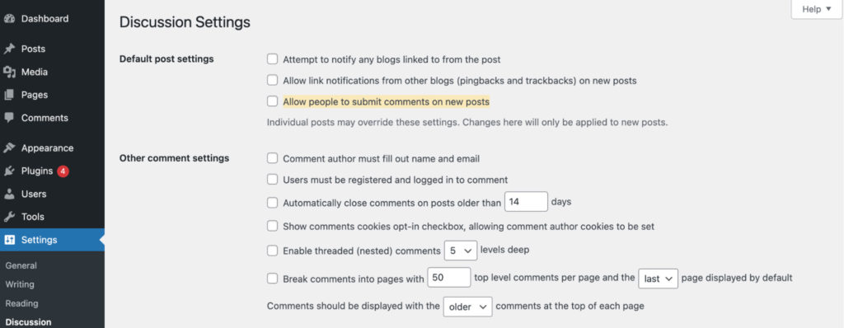The height and width of the screenshot is (328, 844).
Task: Open the 'last' page displayed dropdown
Action: tap(658, 279)
